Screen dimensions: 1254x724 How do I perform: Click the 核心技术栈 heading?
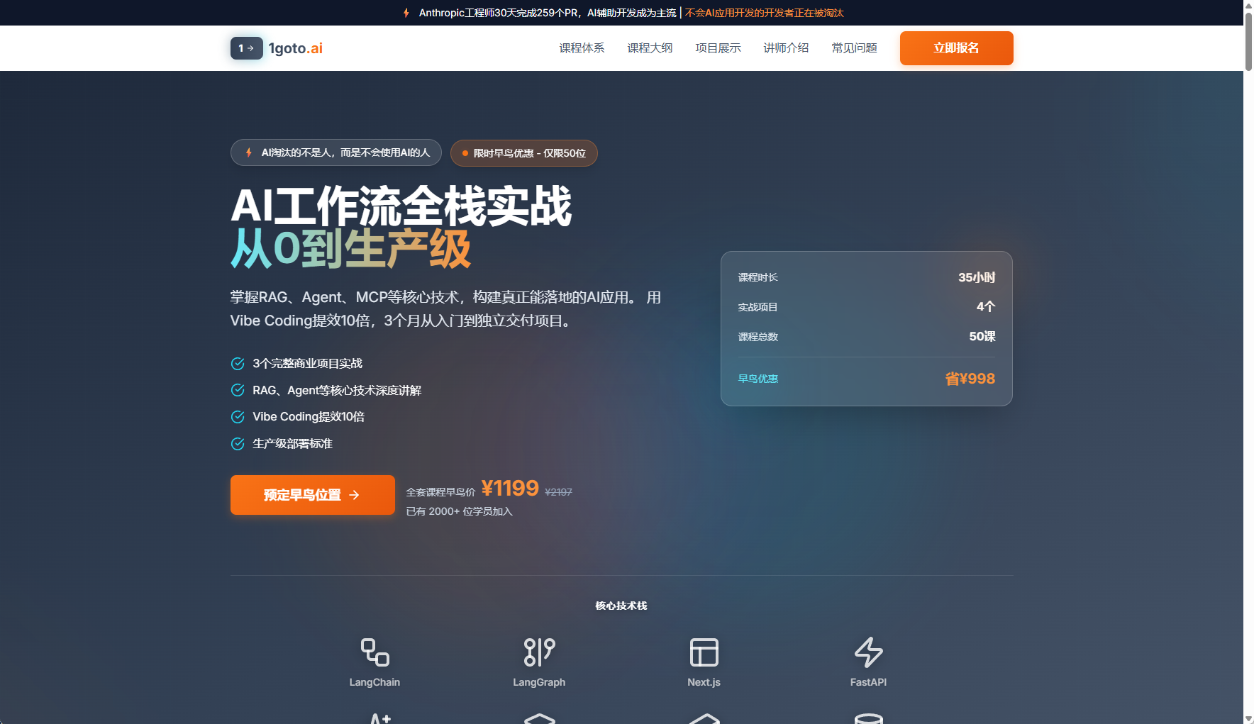(x=621, y=606)
